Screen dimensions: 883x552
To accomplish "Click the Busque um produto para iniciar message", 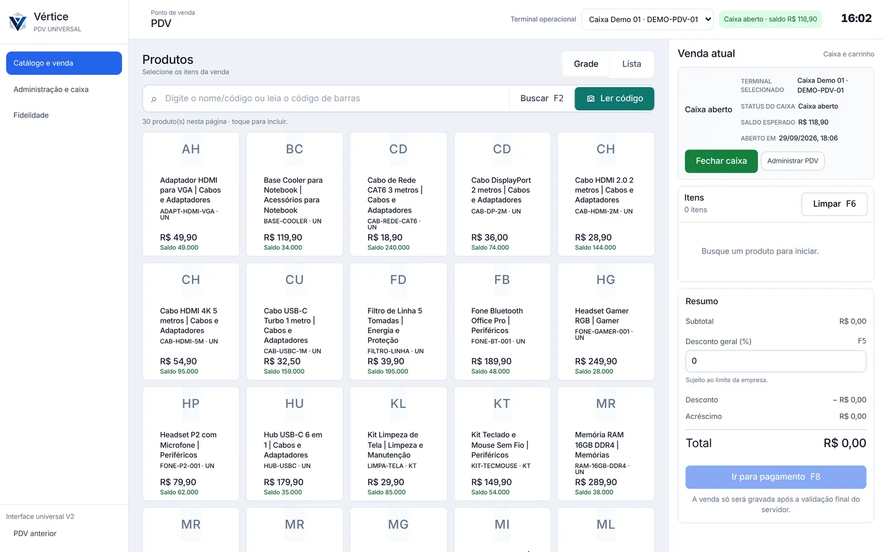I will [760, 251].
